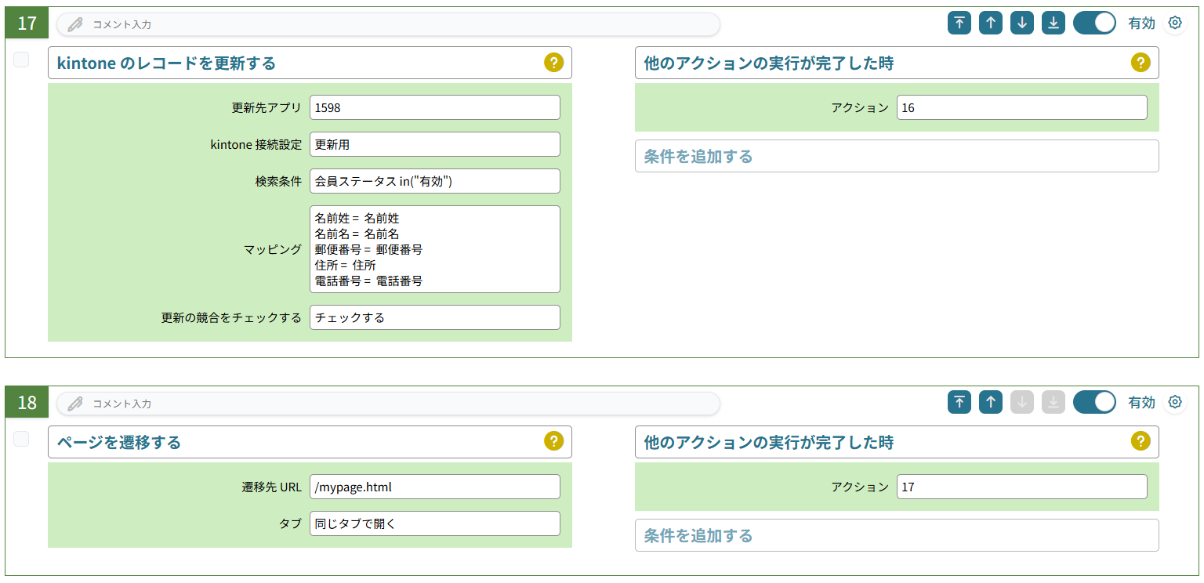This screenshot has width=1204, height=583.
Task: Click the '有効' text on action 17
Action: pos(1141,24)
